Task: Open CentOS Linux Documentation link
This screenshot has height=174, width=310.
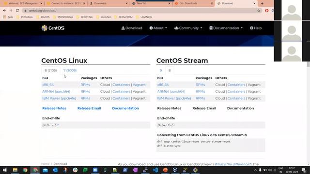Action: click(x=125, y=108)
